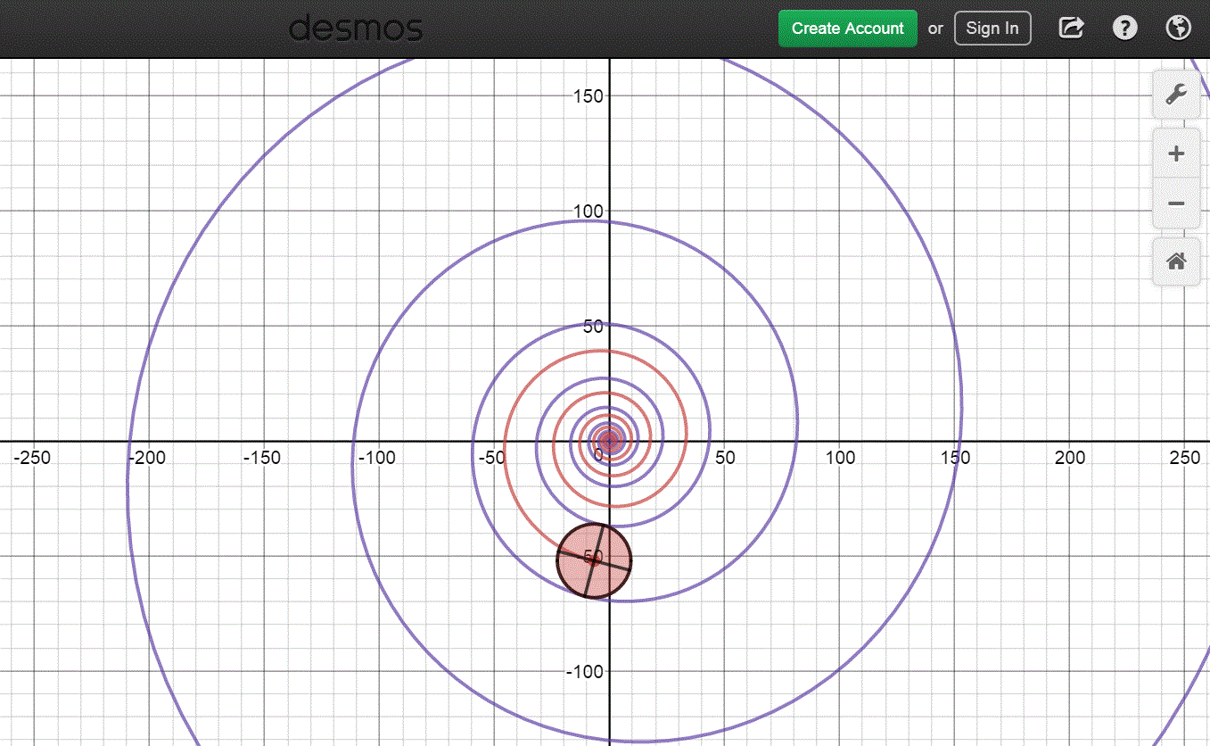Click the desmos logo
Image resolution: width=1210 pixels, height=746 pixels.
(x=356, y=29)
